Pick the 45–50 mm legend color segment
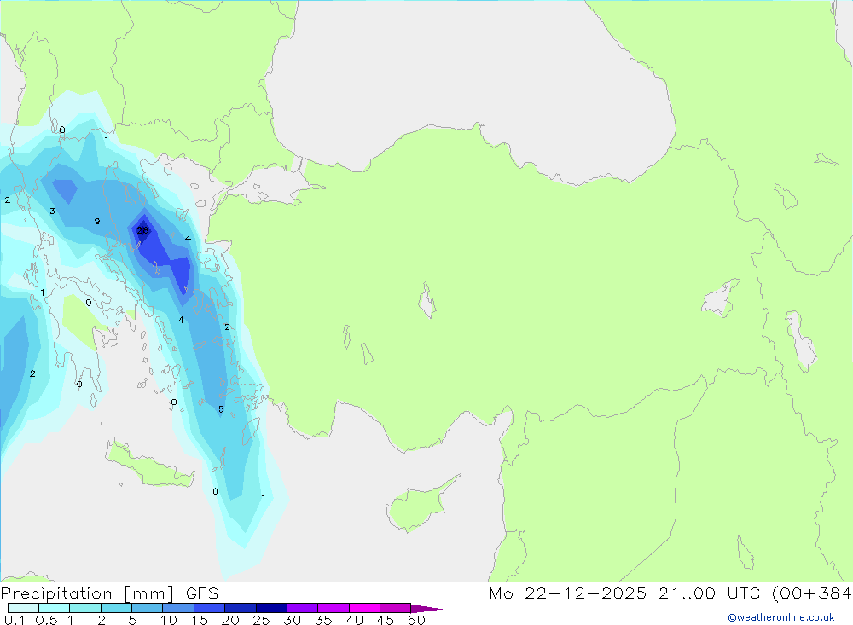The image size is (853, 625). point(396,608)
